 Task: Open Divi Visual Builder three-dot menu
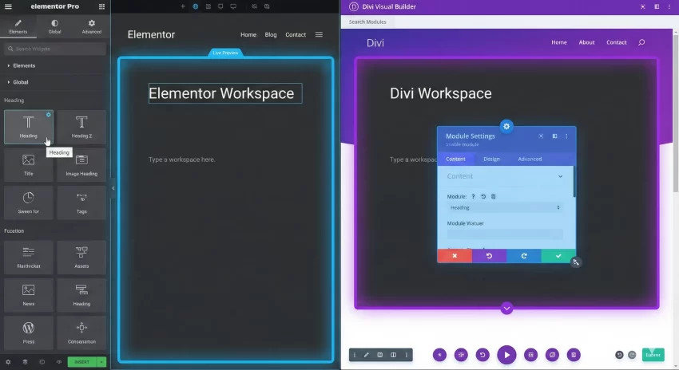669,6
